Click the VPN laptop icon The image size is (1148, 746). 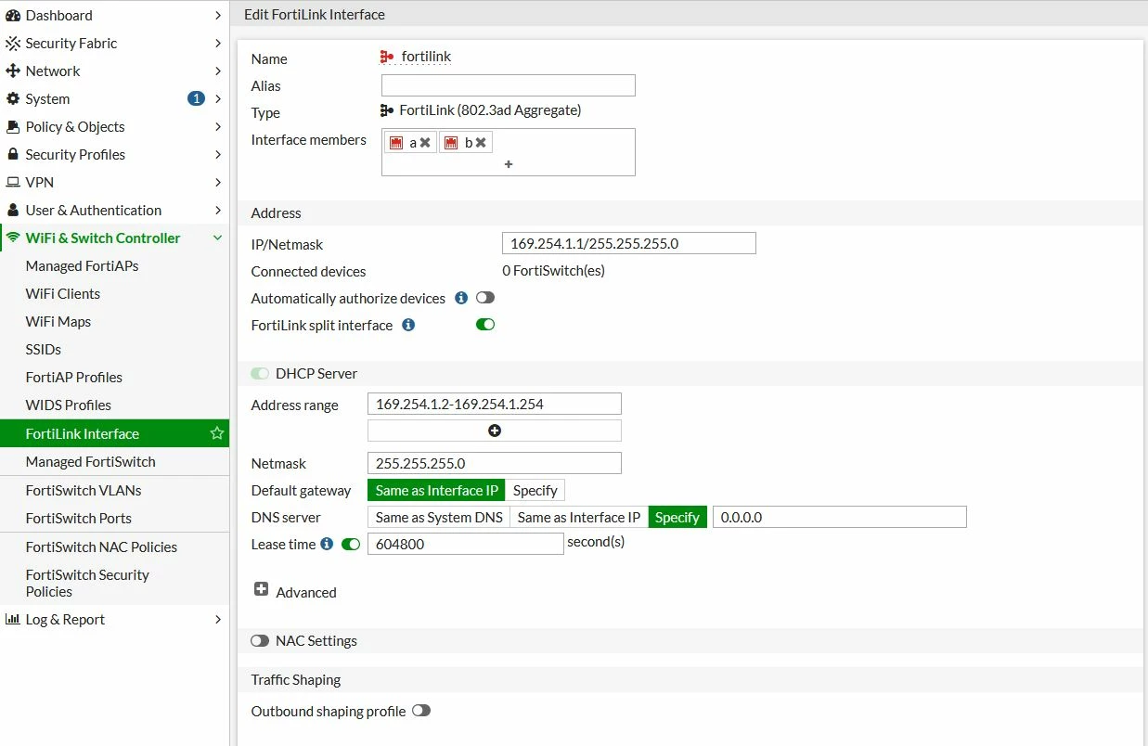click(13, 183)
